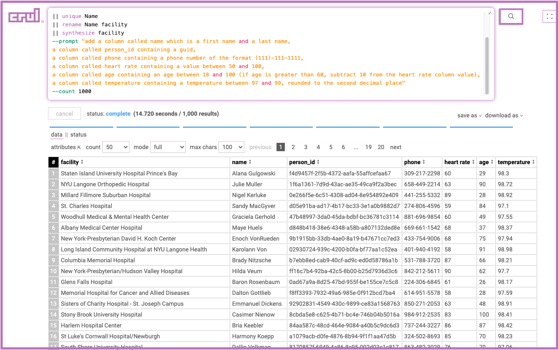Sort by the phone column arrows
Image resolution: width=558 pixels, height=350 pixels.
click(424, 162)
